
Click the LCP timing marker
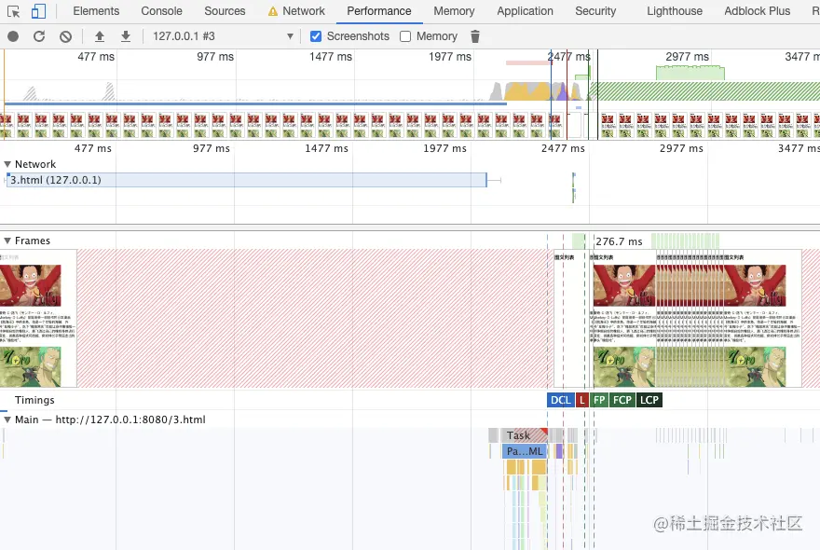(649, 400)
